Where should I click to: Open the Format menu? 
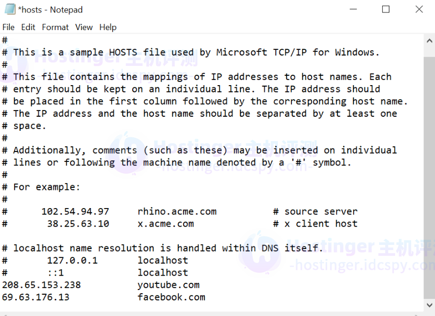pyautogui.click(x=55, y=27)
